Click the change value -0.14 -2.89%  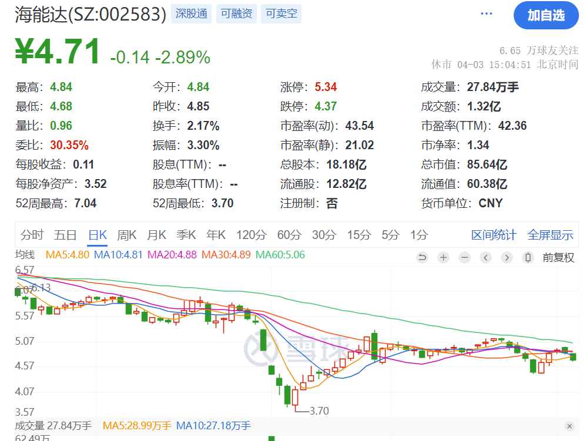click(160, 58)
